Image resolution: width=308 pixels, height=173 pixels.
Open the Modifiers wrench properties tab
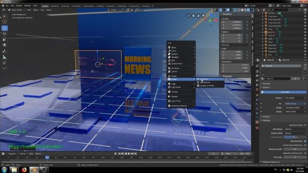pyautogui.click(x=257, y=99)
